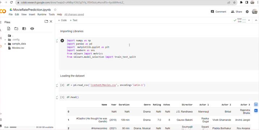Click the upload to session storage icon
The width and height of the screenshot is (259, 130).
point(9,29)
